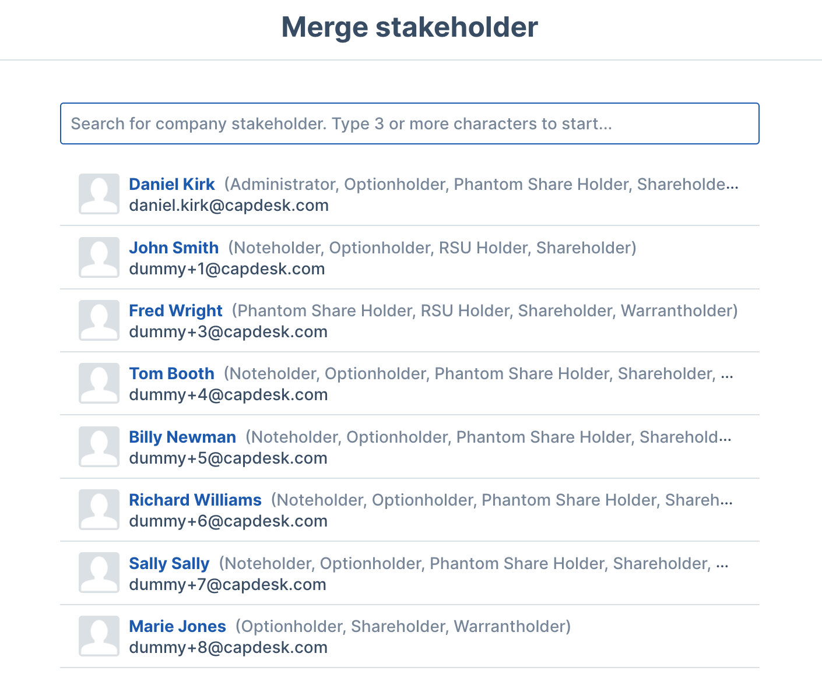
Task: Click Fred Wright's roles ending Warrantholder
Action: 485,310
